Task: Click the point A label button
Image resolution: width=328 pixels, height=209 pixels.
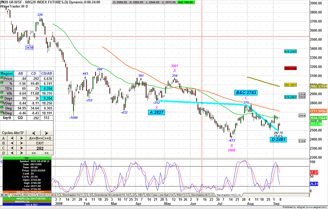Action: [4, 138]
